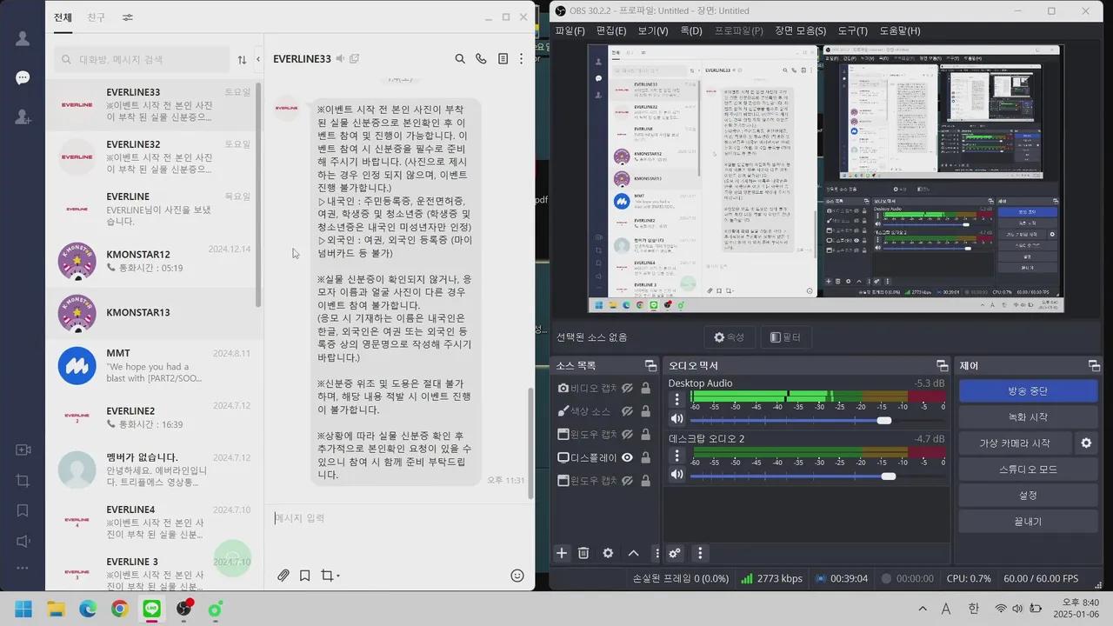The width and height of the screenshot is (1113, 626).
Task: Switch to the 친구 tab in LINE
Action: click(x=96, y=17)
